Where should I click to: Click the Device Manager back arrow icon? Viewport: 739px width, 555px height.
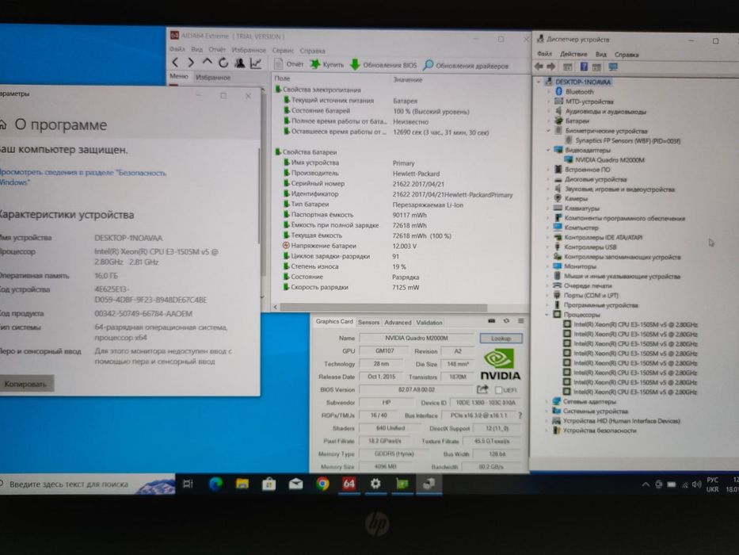(539, 67)
